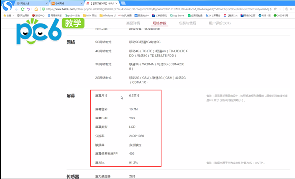This screenshot has height=179, width=295.
Task: Open the 游戏中心 bookmark
Action: coord(38,15)
